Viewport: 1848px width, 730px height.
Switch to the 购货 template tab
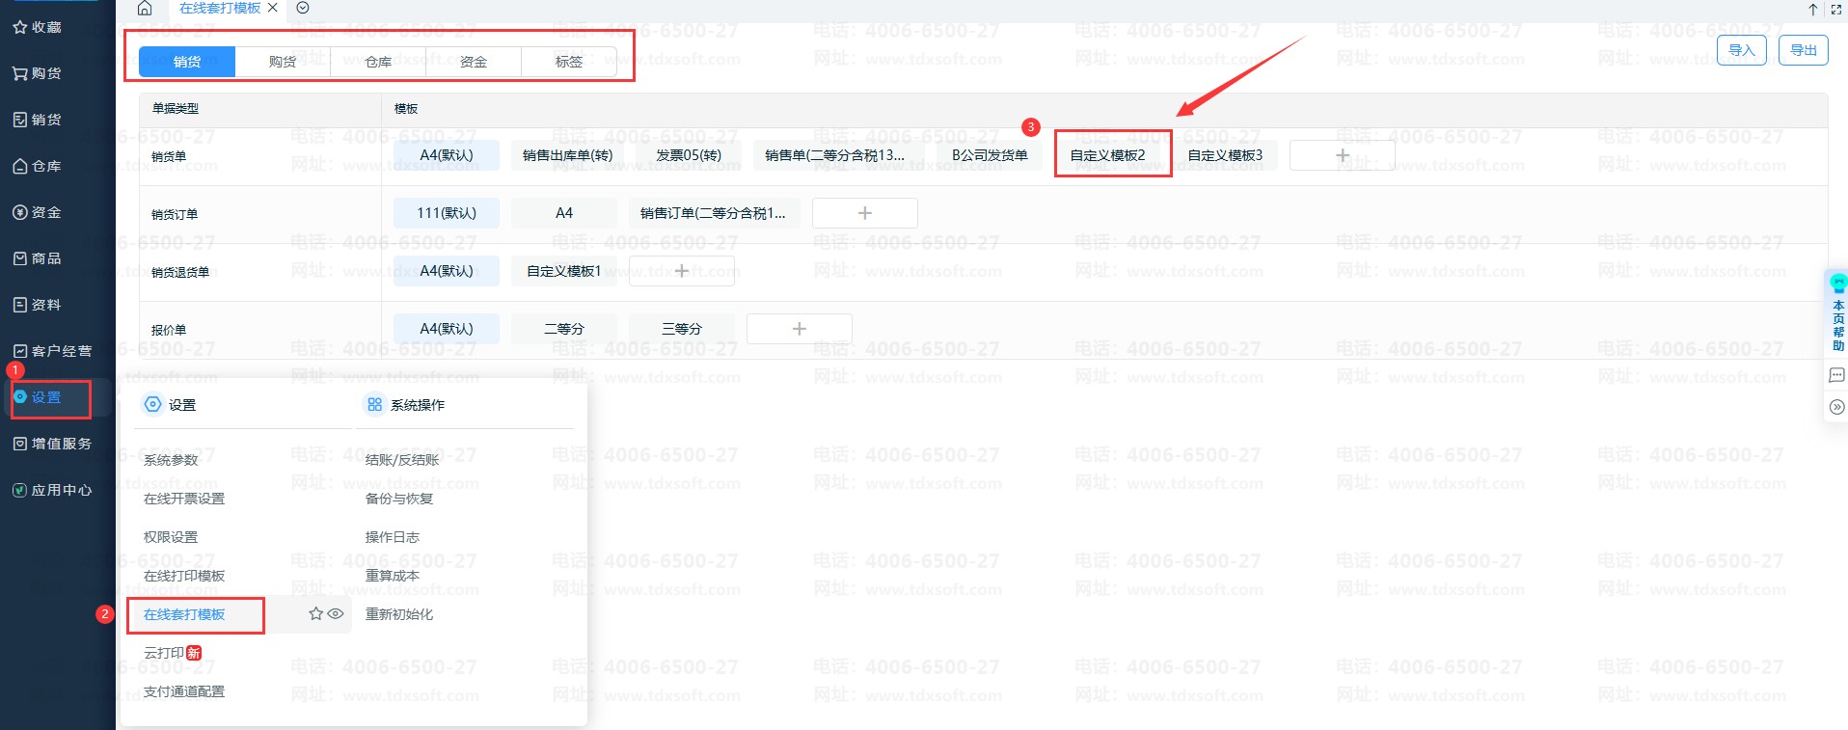coord(283,62)
